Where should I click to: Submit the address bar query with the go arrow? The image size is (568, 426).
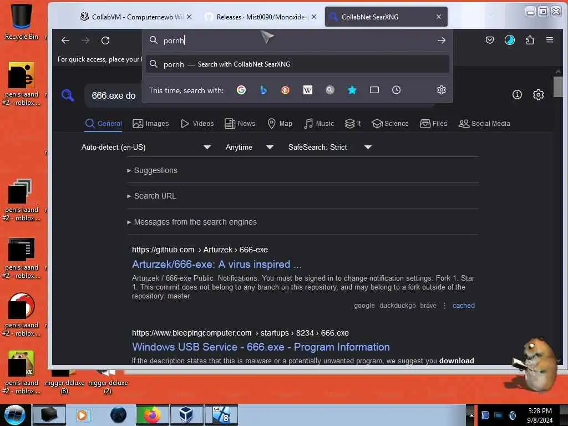click(441, 40)
